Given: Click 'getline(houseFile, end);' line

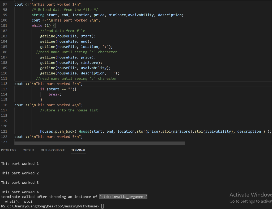Looking at the screenshot, I should coord(66,41).
